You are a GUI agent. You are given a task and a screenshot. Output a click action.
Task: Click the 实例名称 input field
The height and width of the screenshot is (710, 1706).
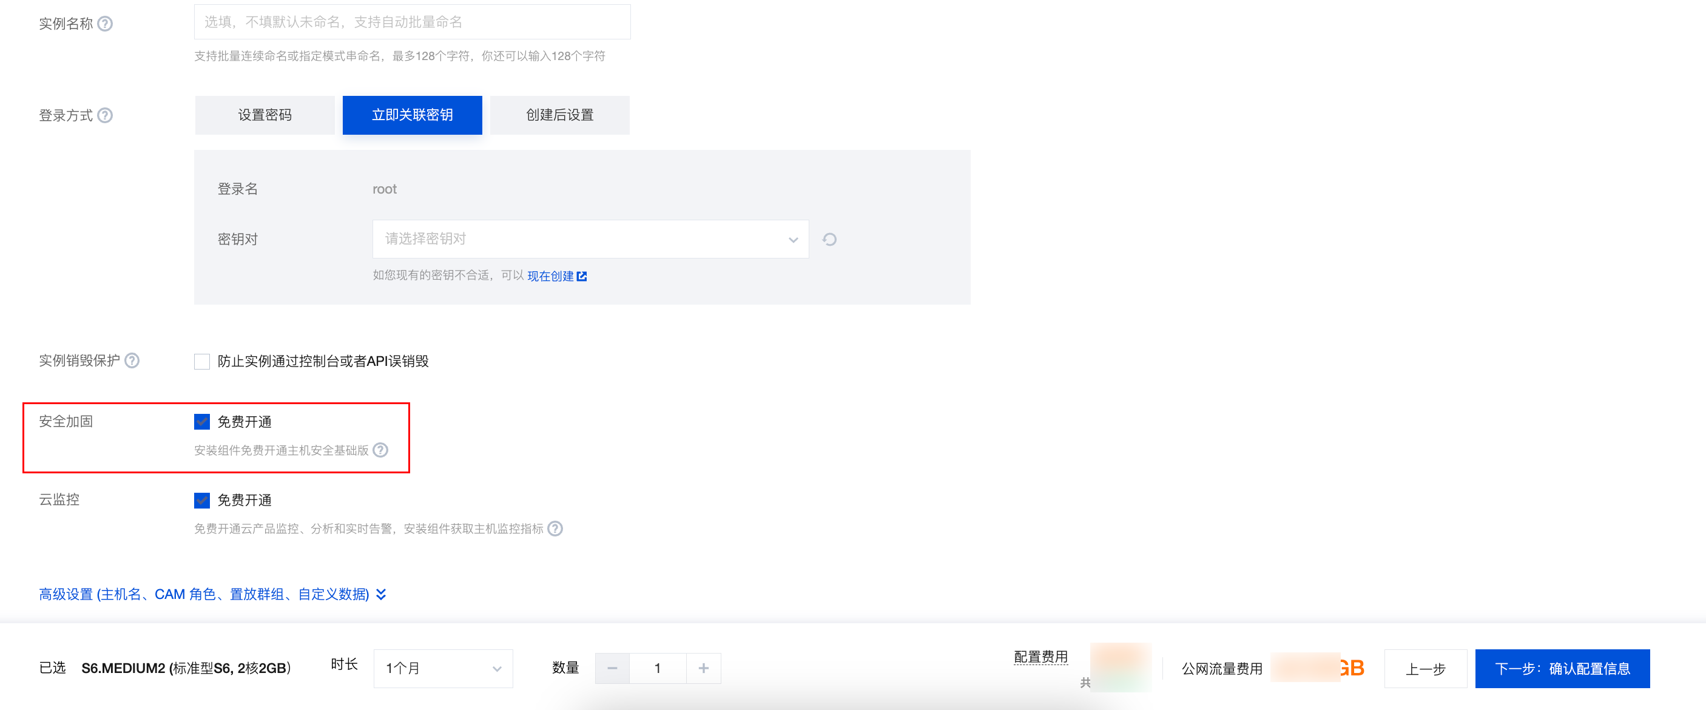click(412, 22)
